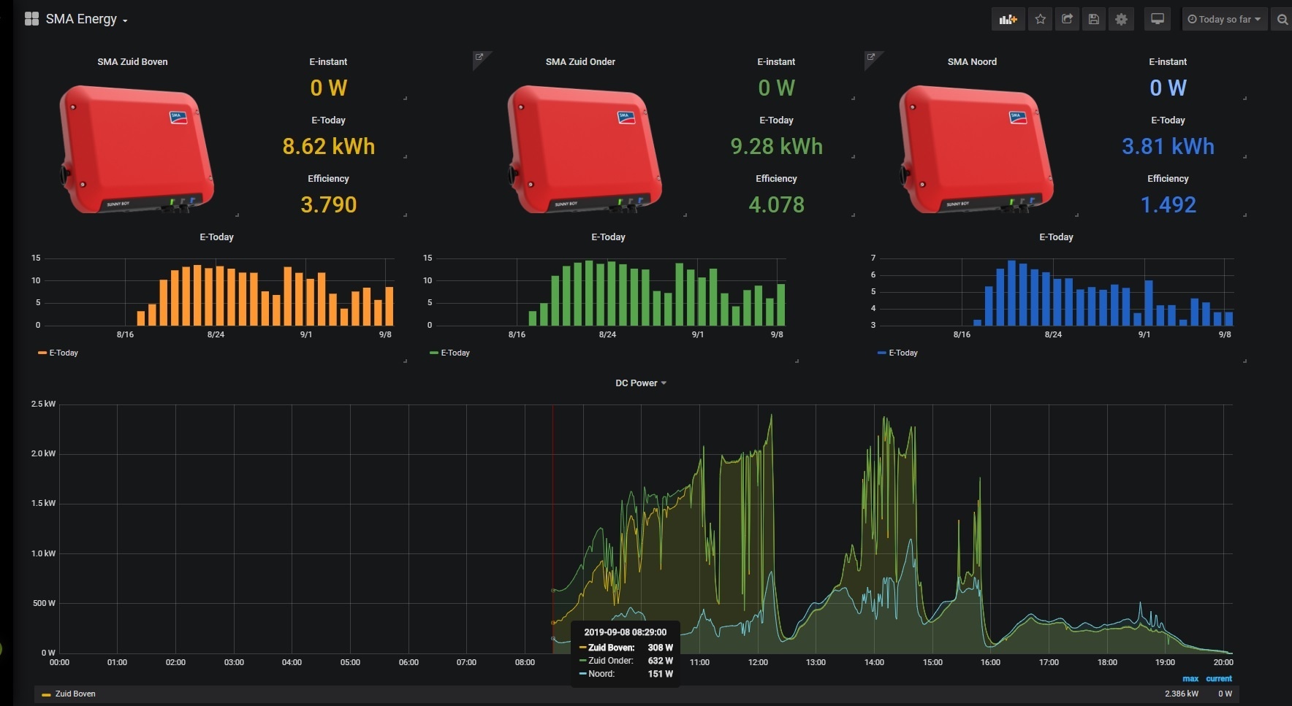
Task: Zoom out time range with magnifier icon
Action: (x=1282, y=20)
